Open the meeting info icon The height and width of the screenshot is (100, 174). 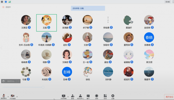click(x=2, y=2)
